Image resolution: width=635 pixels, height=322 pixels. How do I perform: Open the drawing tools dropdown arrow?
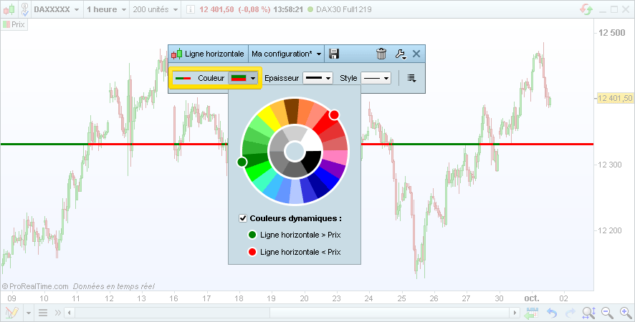click(29, 313)
